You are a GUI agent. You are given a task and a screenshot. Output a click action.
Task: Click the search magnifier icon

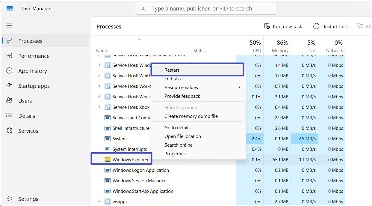(143, 8)
